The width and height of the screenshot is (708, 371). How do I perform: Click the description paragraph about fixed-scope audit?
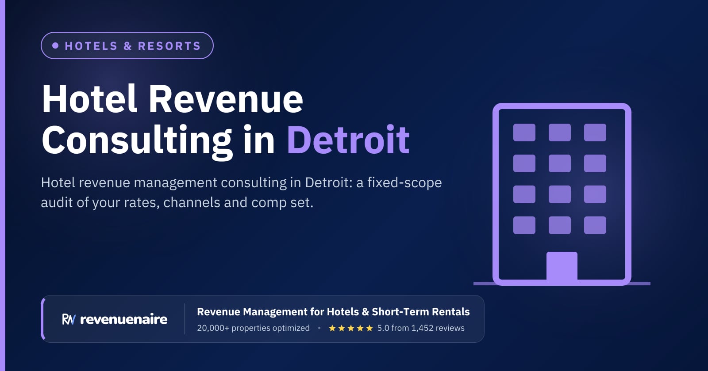click(x=241, y=192)
